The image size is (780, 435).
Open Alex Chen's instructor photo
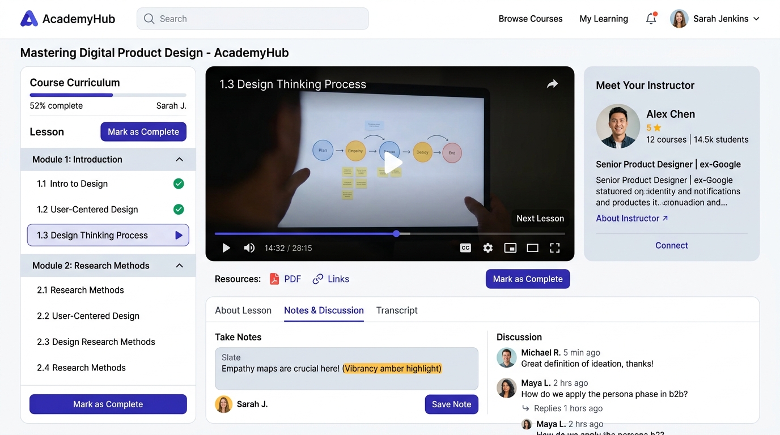(x=618, y=126)
